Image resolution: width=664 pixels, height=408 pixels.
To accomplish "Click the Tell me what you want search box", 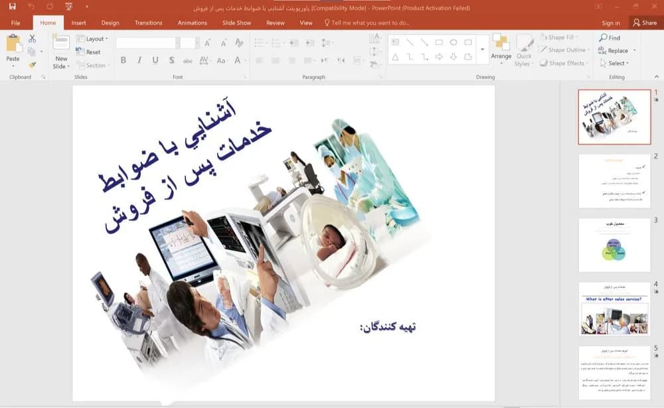I will pyautogui.click(x=367, y=23).
